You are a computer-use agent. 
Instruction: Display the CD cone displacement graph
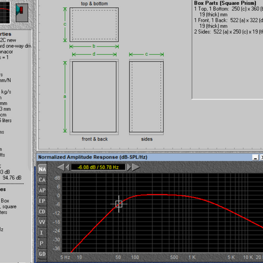42,212
